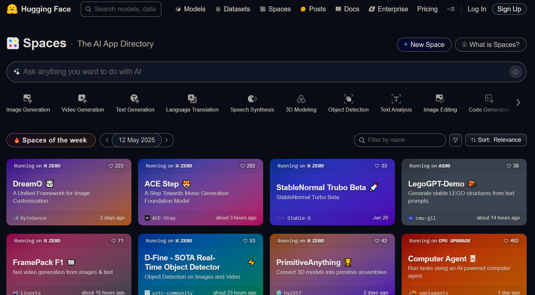Click the Text Generation category icon

click(135, 98)
